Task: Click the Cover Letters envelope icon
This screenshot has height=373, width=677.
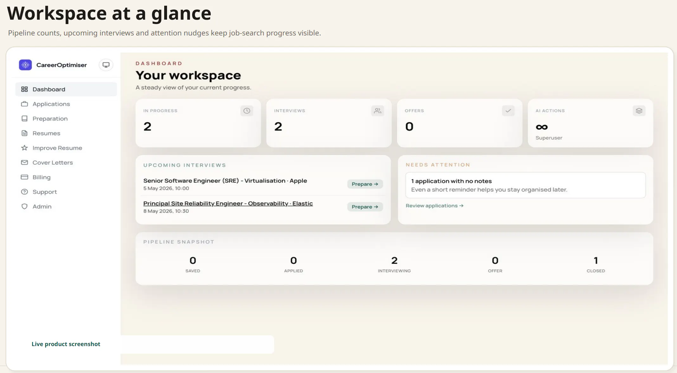Action: click(24, 162)
